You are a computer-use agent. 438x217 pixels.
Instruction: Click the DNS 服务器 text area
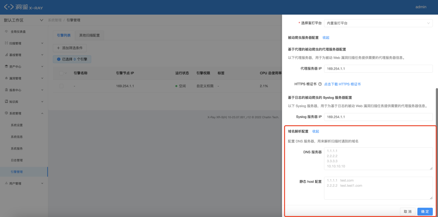coord(378,159)
